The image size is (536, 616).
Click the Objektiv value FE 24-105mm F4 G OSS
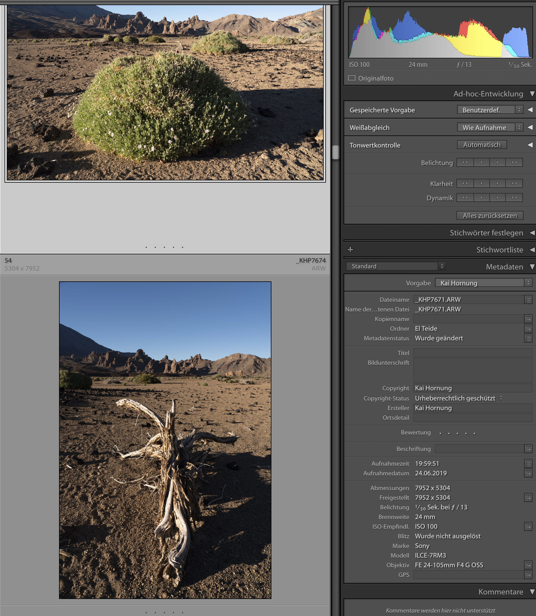pos(449,565)
